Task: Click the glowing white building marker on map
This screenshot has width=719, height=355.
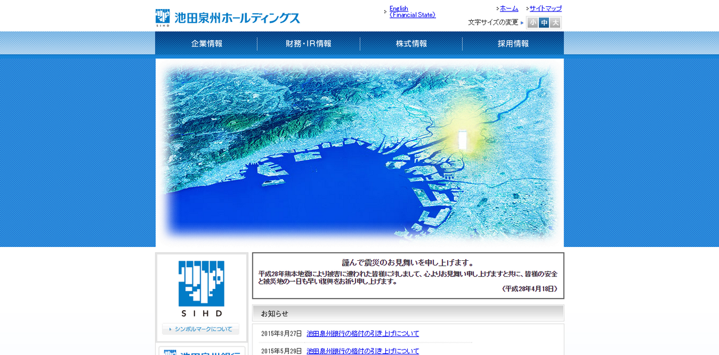Action: coord(462,140)
